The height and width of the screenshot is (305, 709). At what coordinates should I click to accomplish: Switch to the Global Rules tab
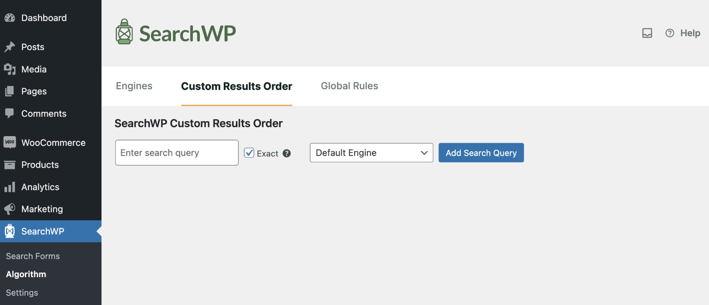click(350, 86)
